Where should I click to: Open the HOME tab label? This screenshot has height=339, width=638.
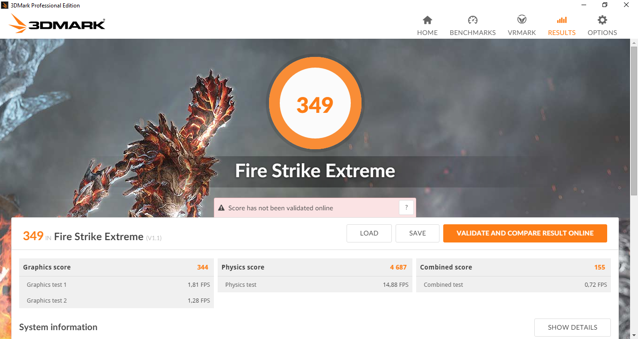click(427, 33)
